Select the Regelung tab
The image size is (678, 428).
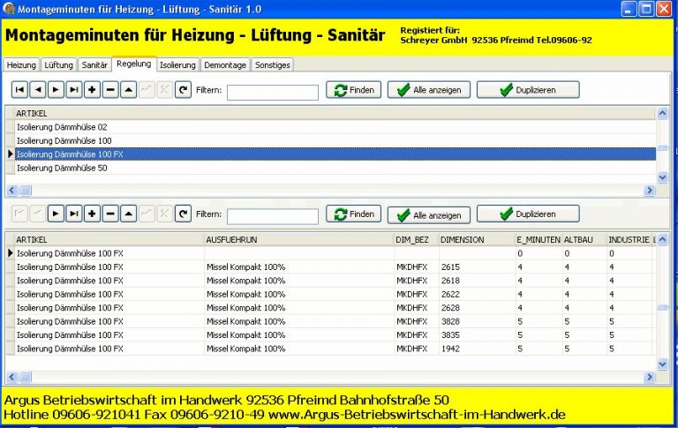134,64
